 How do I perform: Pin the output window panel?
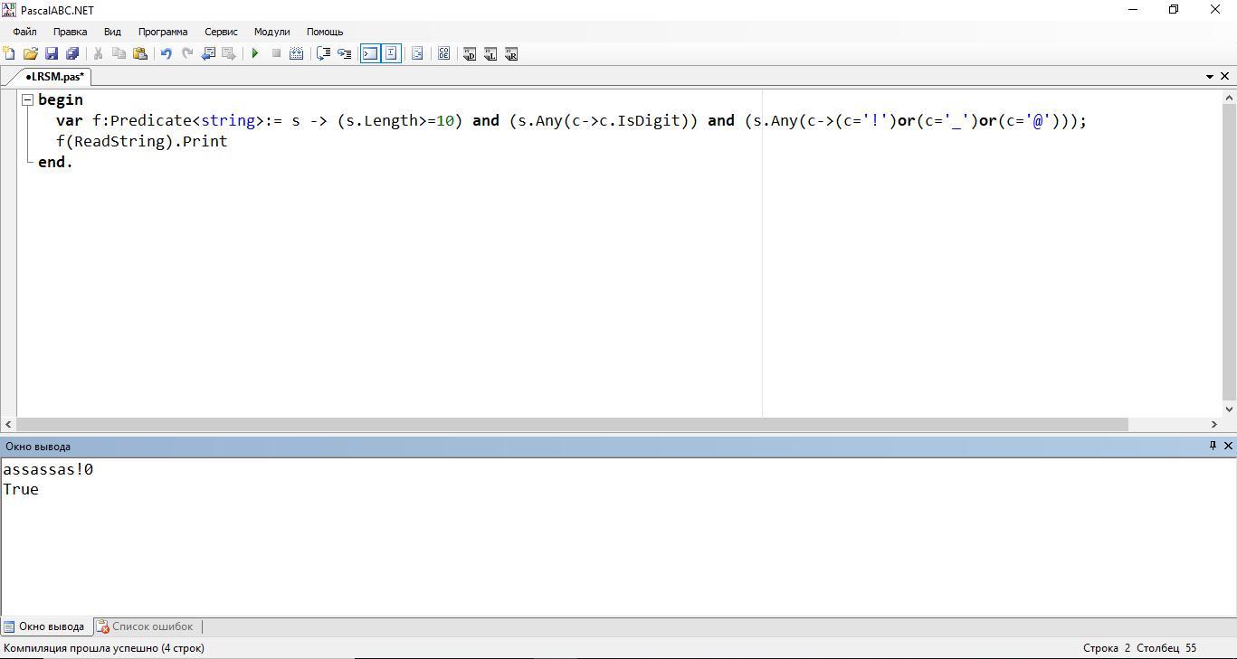[1213, 446]
